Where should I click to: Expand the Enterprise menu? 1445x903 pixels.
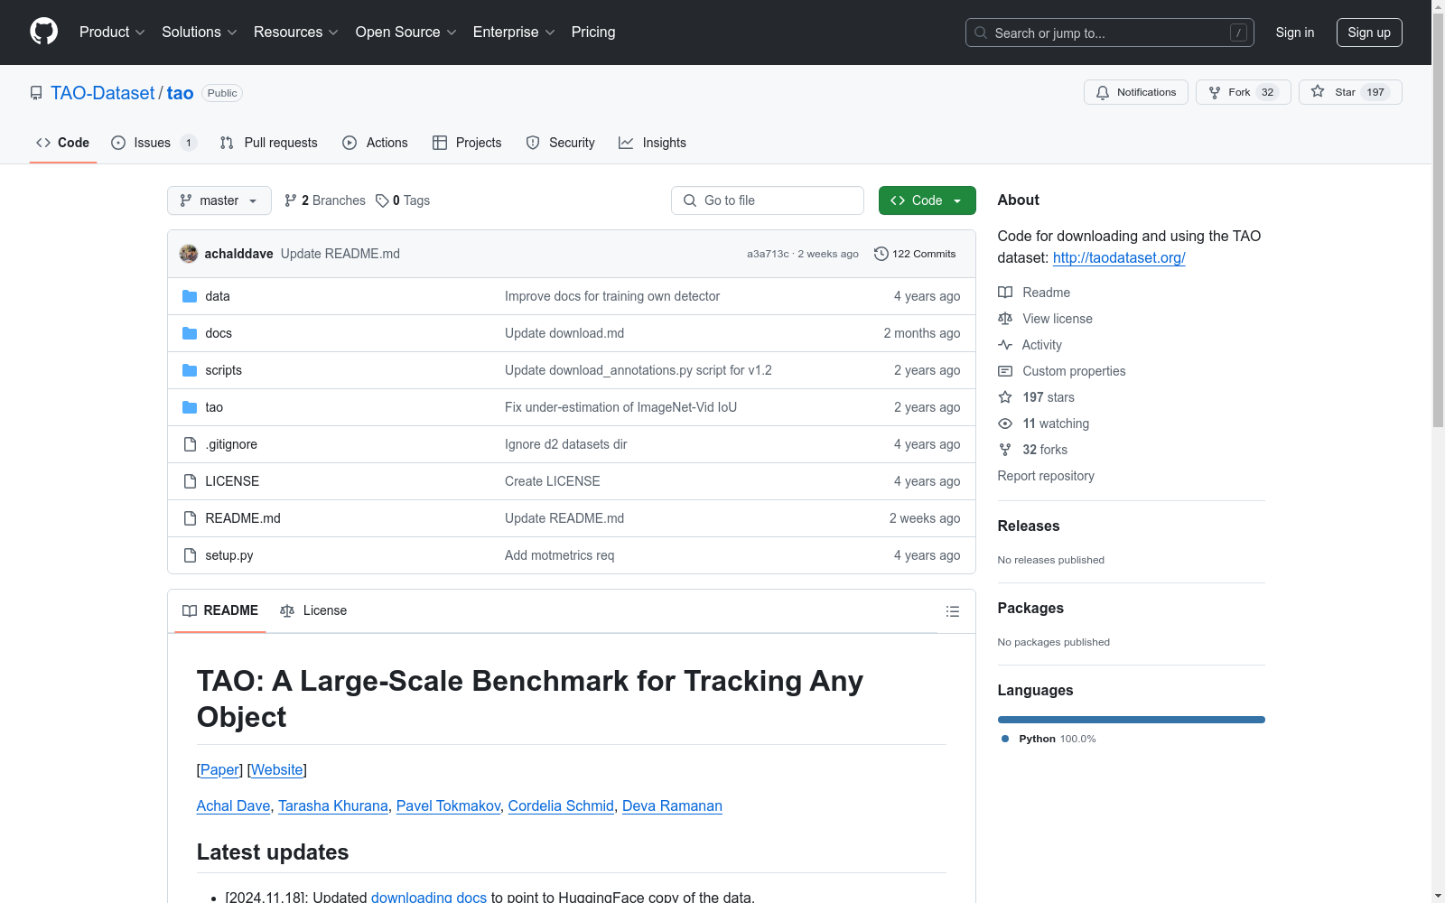(514, 33)
